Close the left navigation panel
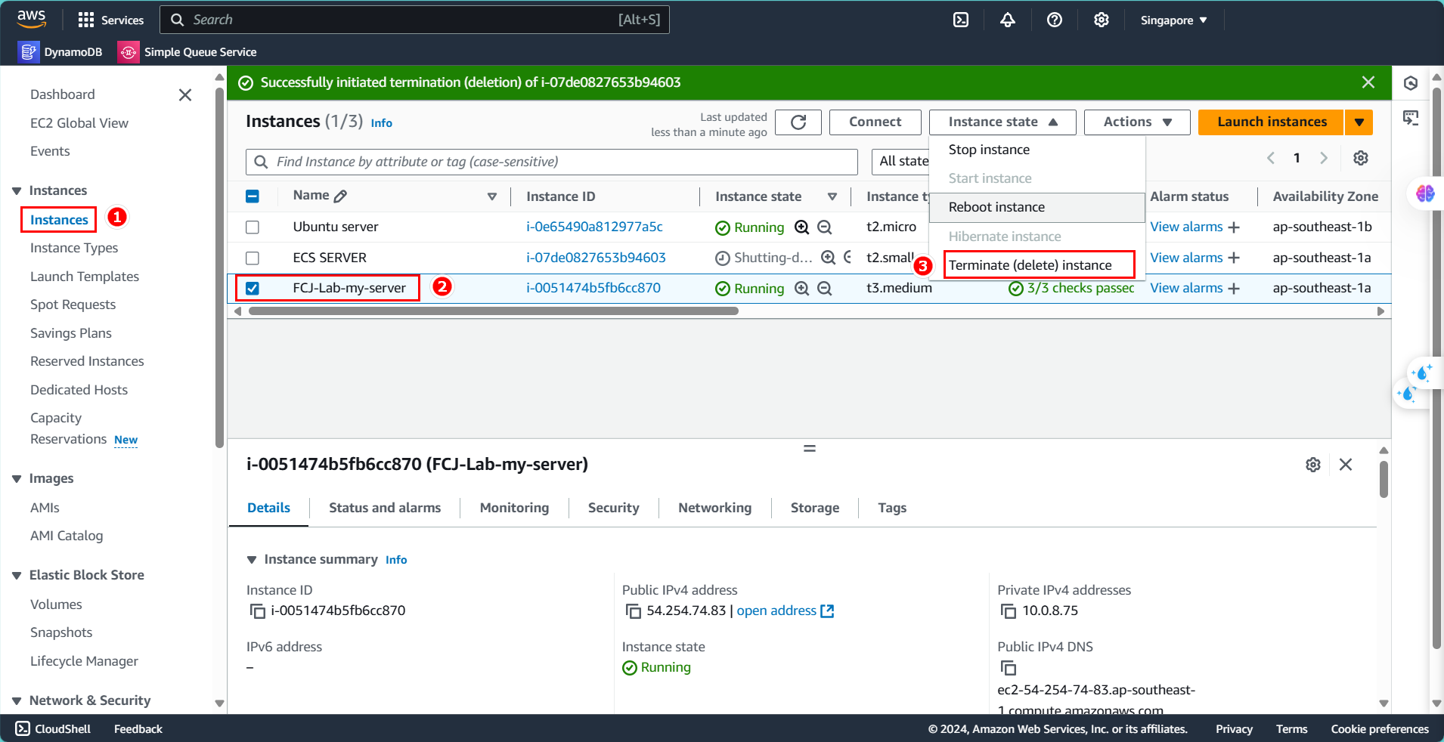Screen dimensions: 1444x742 tap(185, 94)
